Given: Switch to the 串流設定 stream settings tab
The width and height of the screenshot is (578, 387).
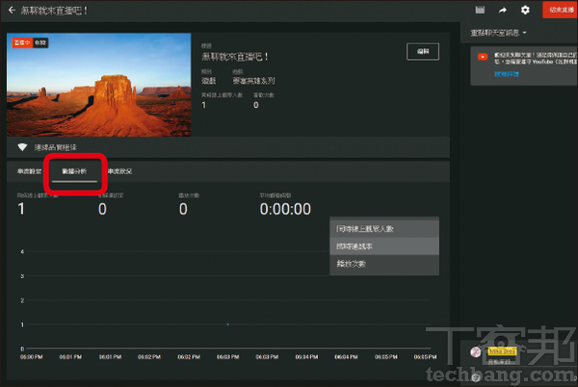Looking at the screenshot, I should pos(29,170).
